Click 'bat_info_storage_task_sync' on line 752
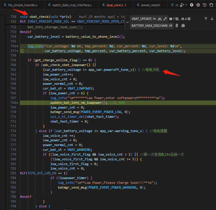216x210 pixels. point(52,27)
